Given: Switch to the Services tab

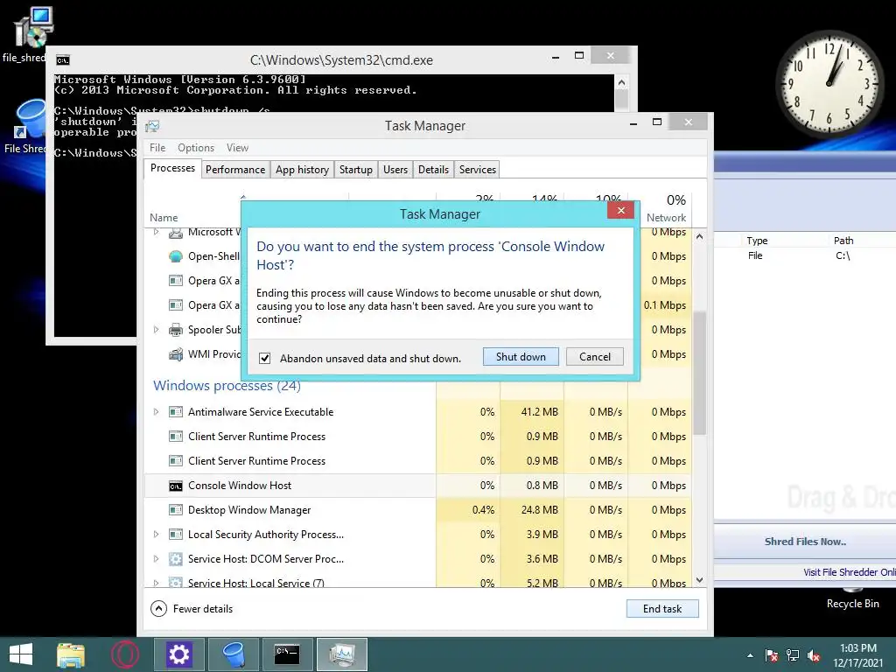Looking at the screenshot, I should pos(477,170).
